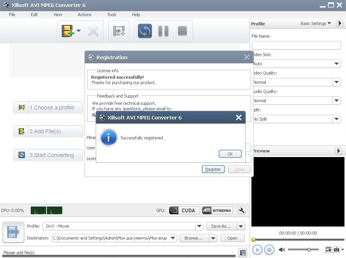Click the Stop toolbar icon
Screen dimensions: 346x258
point(182,31)
